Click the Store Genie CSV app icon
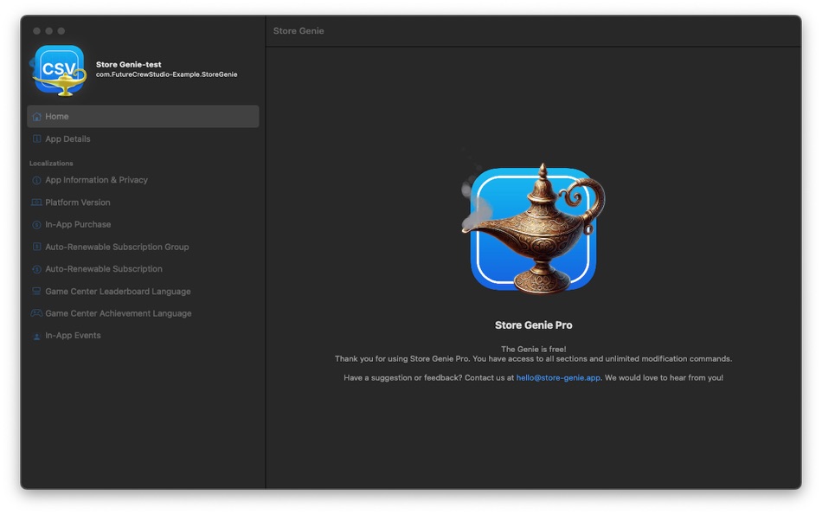 pos(59,69)
